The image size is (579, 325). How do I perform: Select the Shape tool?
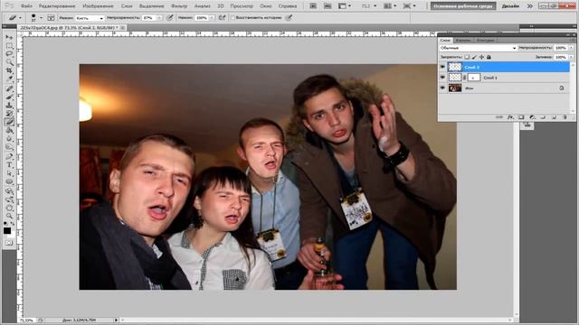pos(9,182)
